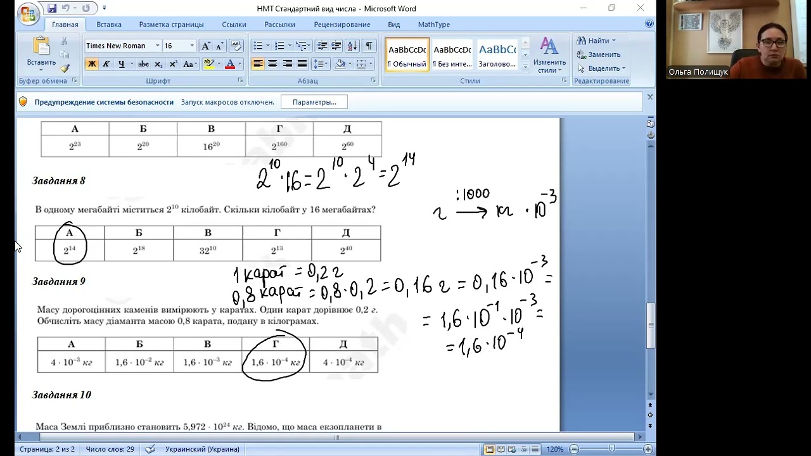Click the horizontal scrollbar thumb
811x456 pixels.
(336, 437)
